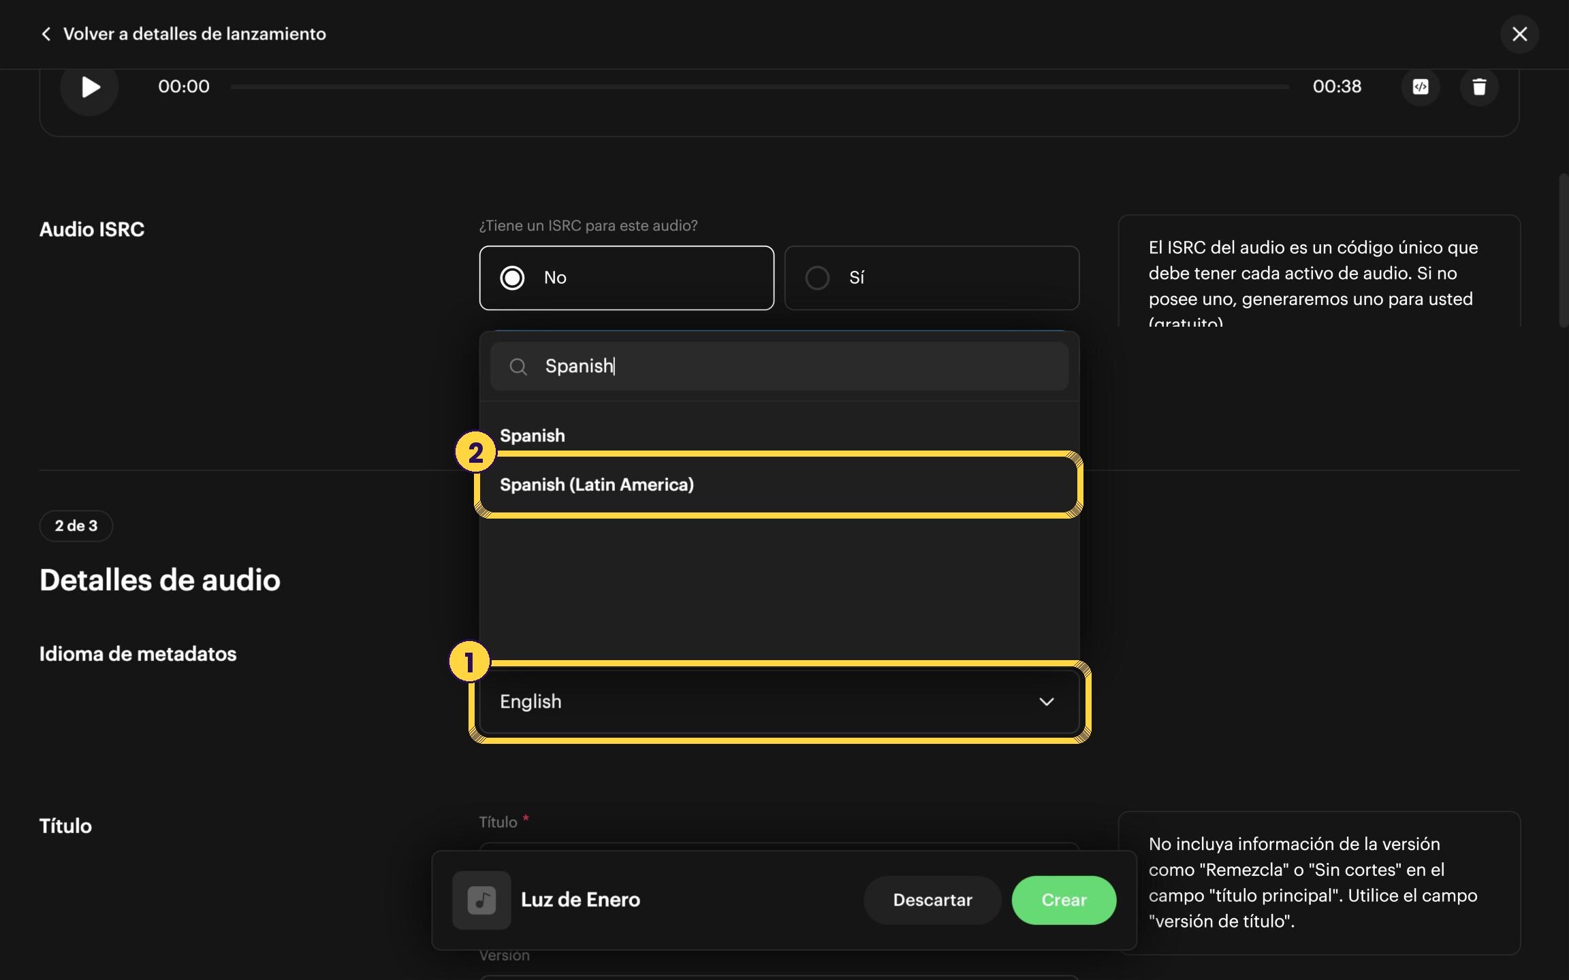Image resolution: width=1569 pixels, height=980 pixels.
Task: Click the Idioma de metadatos label
Action: (x=138, y=654)
